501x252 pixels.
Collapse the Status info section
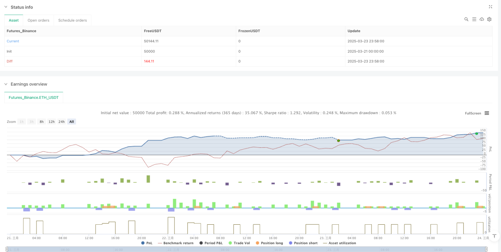click(6, 7)
